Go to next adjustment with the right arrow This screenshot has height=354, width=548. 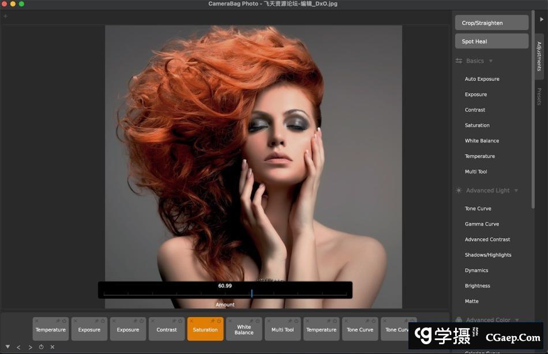(30, 347)
